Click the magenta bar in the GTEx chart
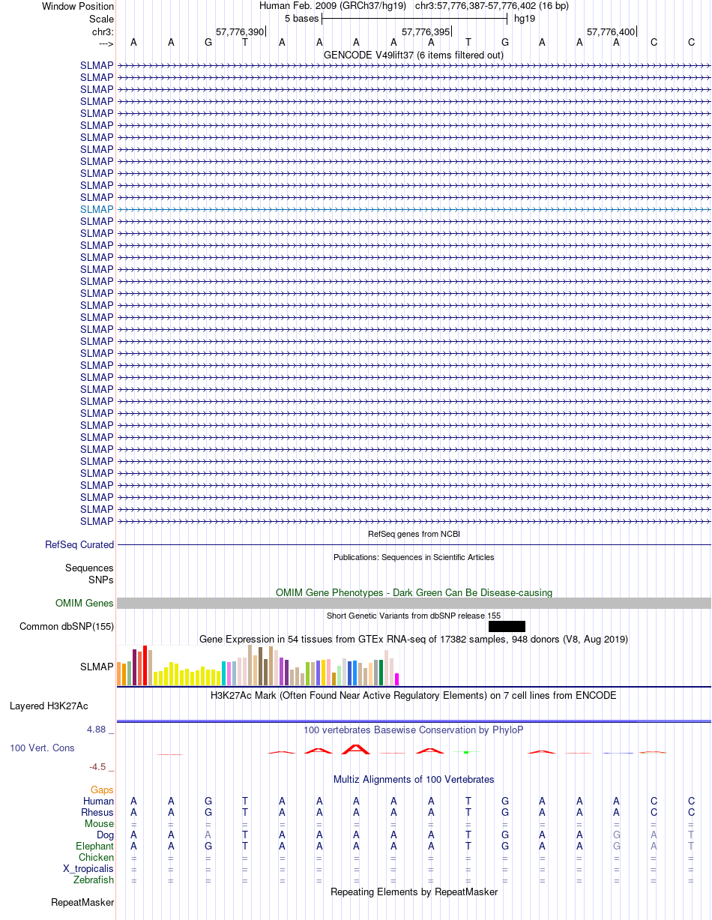Screen dimensions: 712x920 tap(397, 679)
